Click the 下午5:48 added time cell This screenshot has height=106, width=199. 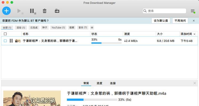(x=186, y=41)
